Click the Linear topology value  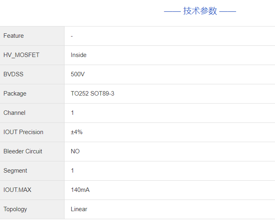[x=79, y=209]
